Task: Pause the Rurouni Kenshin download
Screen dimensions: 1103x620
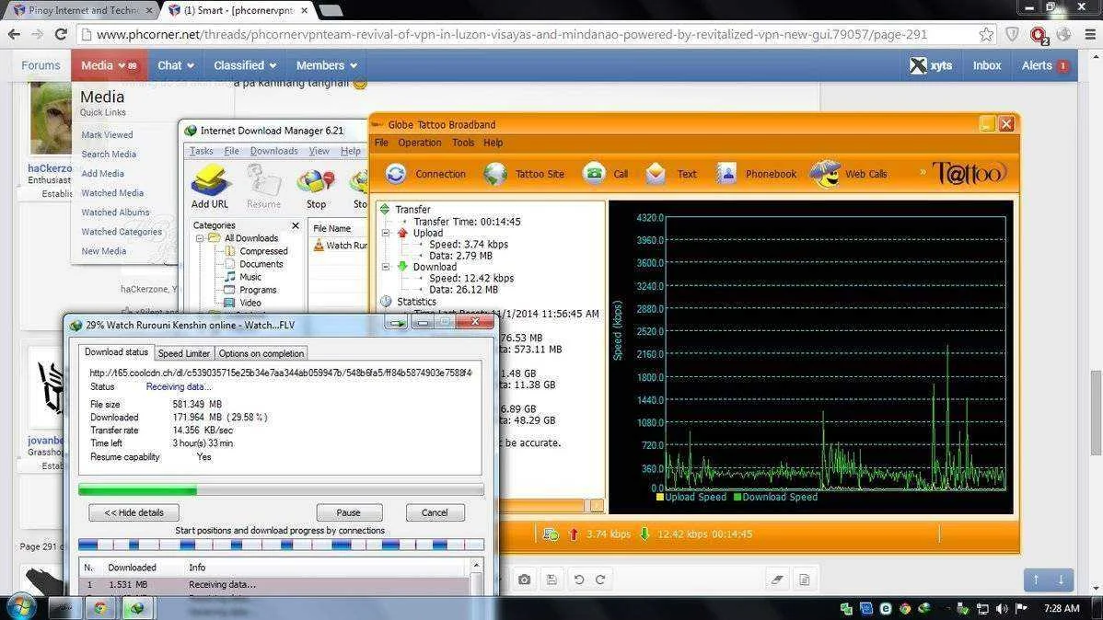Action: point(349,512)
